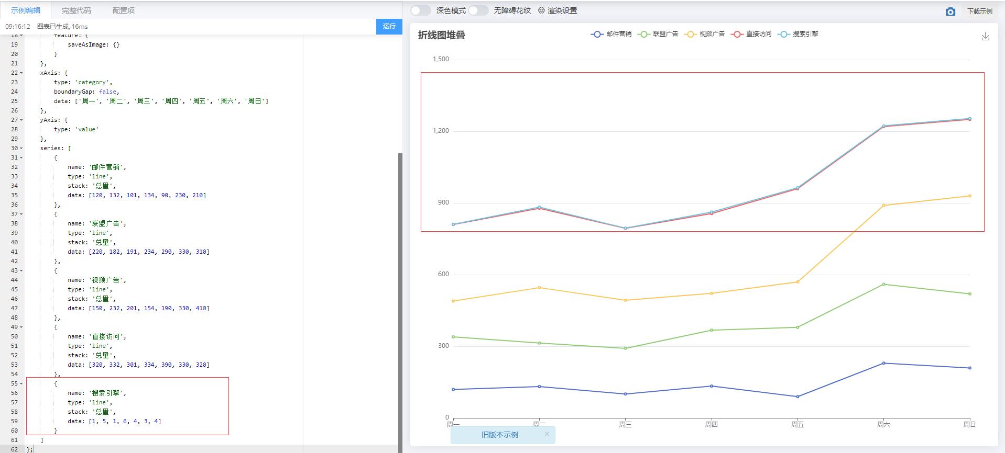Hide the 联盟广告 series via legend
Viewport: 1005px width, 453px height.
click(x=658, y=34)
